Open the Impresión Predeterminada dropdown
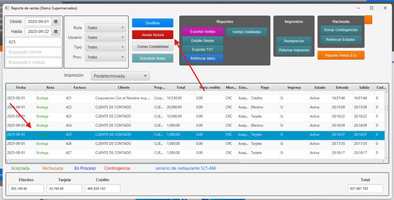The height and width of the screenshot is (200, 394). point(120,76)
